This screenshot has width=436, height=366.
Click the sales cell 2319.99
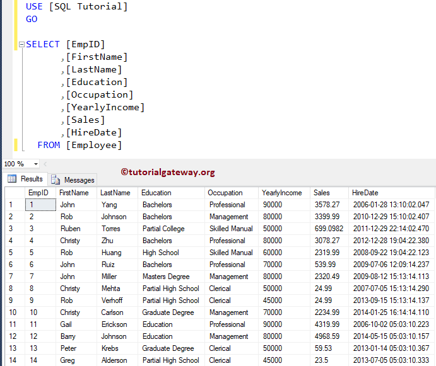click(329, 253)
